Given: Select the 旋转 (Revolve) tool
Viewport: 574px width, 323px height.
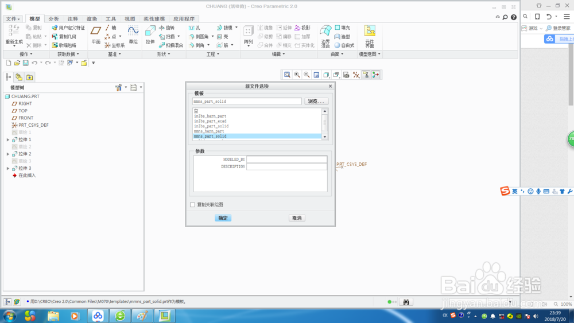Looking at the screenshot, I should [x=167, y=28].
